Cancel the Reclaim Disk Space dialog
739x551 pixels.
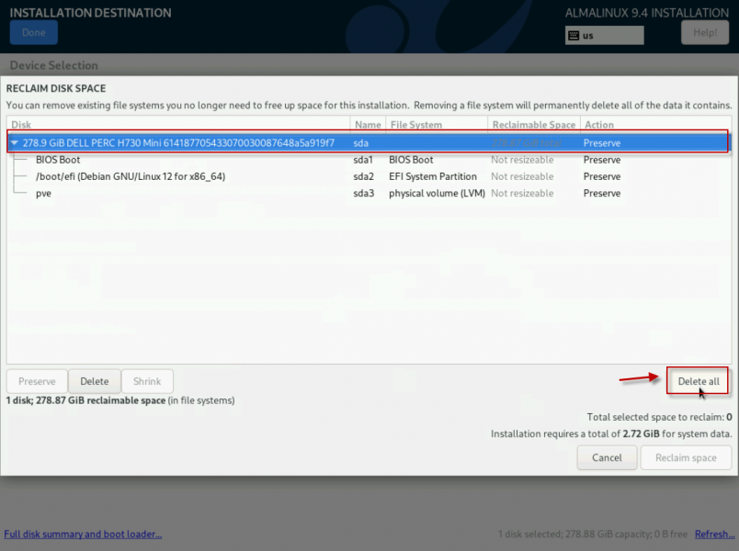click(607, 457)
